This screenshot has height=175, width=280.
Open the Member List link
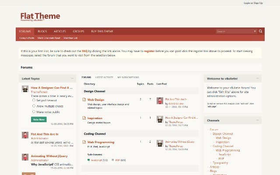[x=70, y=38]
